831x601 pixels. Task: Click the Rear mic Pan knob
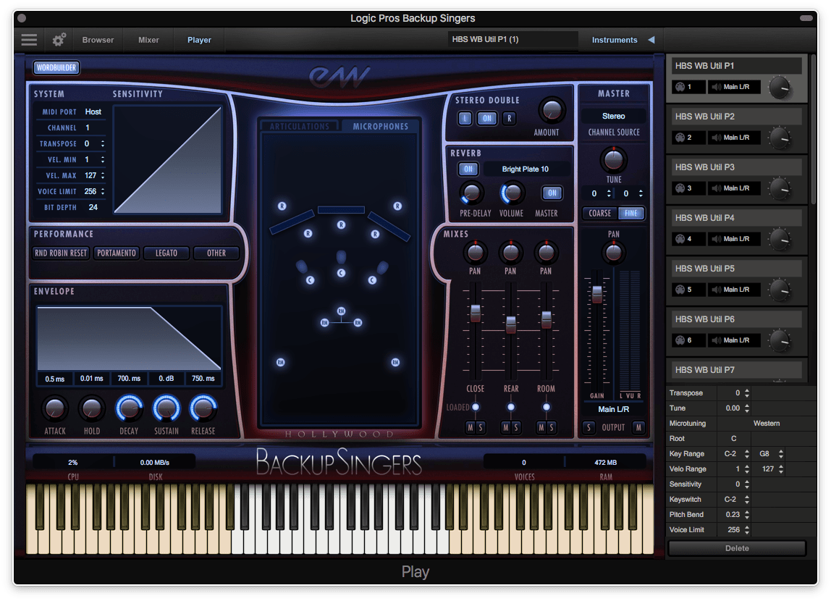pyautogui.click(x=510, y=253)
